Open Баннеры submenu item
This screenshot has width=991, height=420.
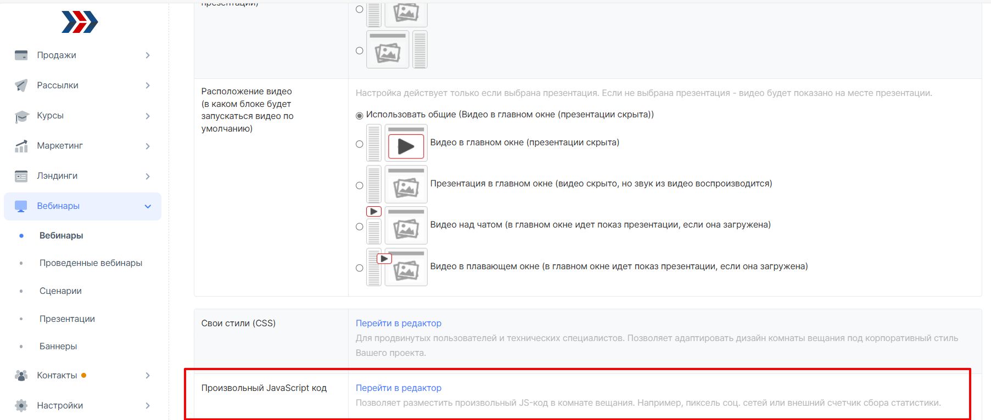pos(58,347)
